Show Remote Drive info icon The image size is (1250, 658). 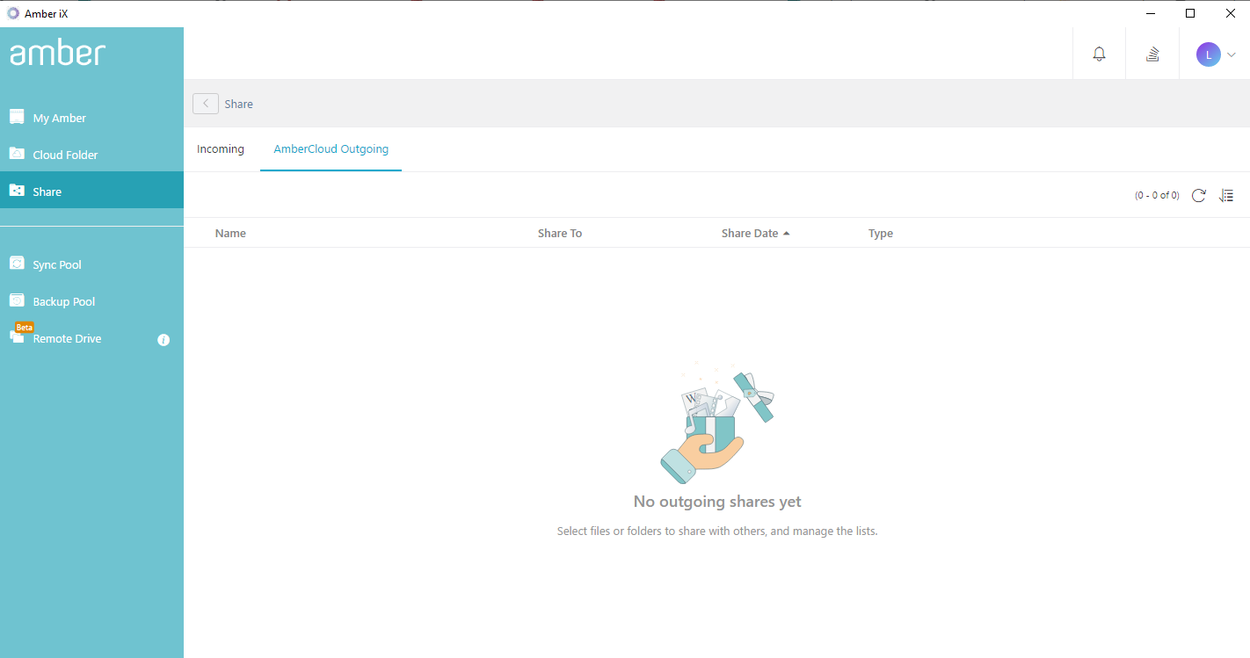(164, 340)
